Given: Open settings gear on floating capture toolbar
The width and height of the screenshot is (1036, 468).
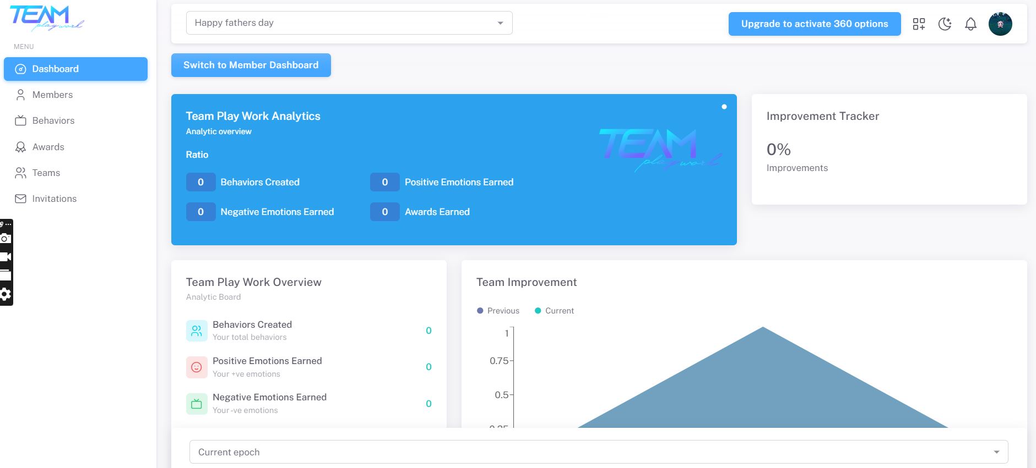Looking at the screenshot, I should click(x=6, y=294).
